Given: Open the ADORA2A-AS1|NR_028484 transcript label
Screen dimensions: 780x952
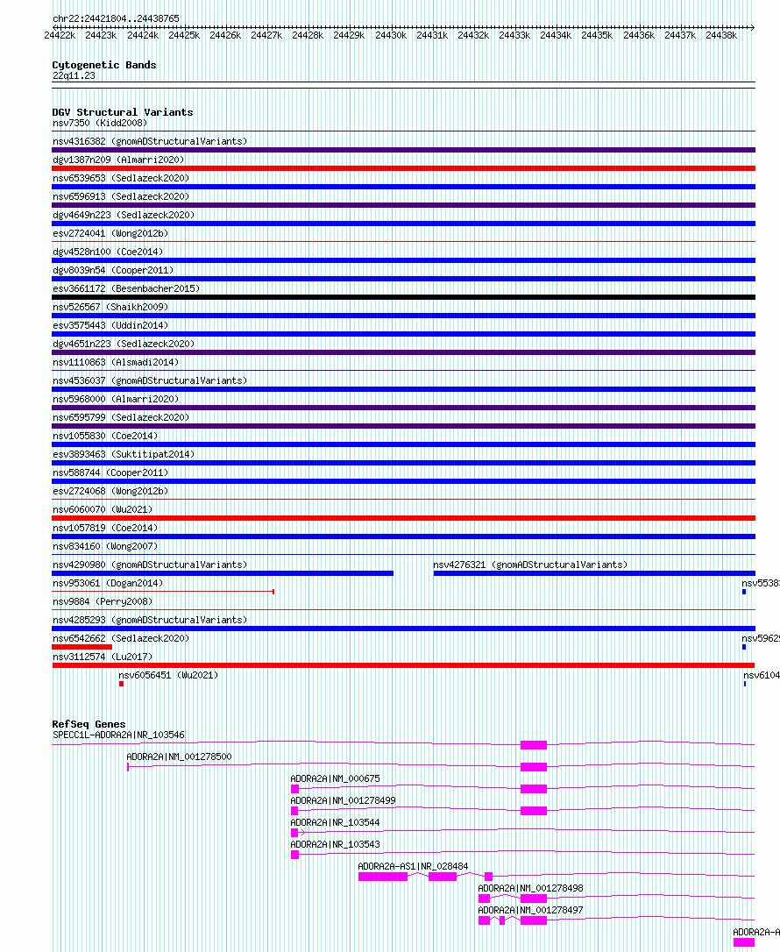Looking at the screenshot, I should coord(414,866).
